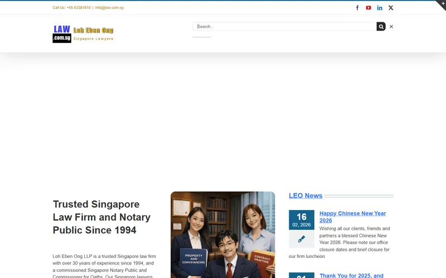Open the LEO News heading link
446x278 pixels.
point(306,196)
